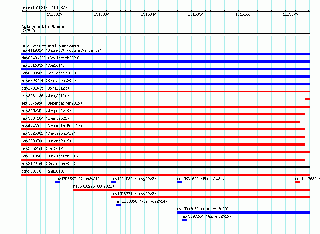This screenshot has width=320, height=234.
Task: Open nsv4443911 (GenomeinaBottle) label
Action: pos(52,126)
